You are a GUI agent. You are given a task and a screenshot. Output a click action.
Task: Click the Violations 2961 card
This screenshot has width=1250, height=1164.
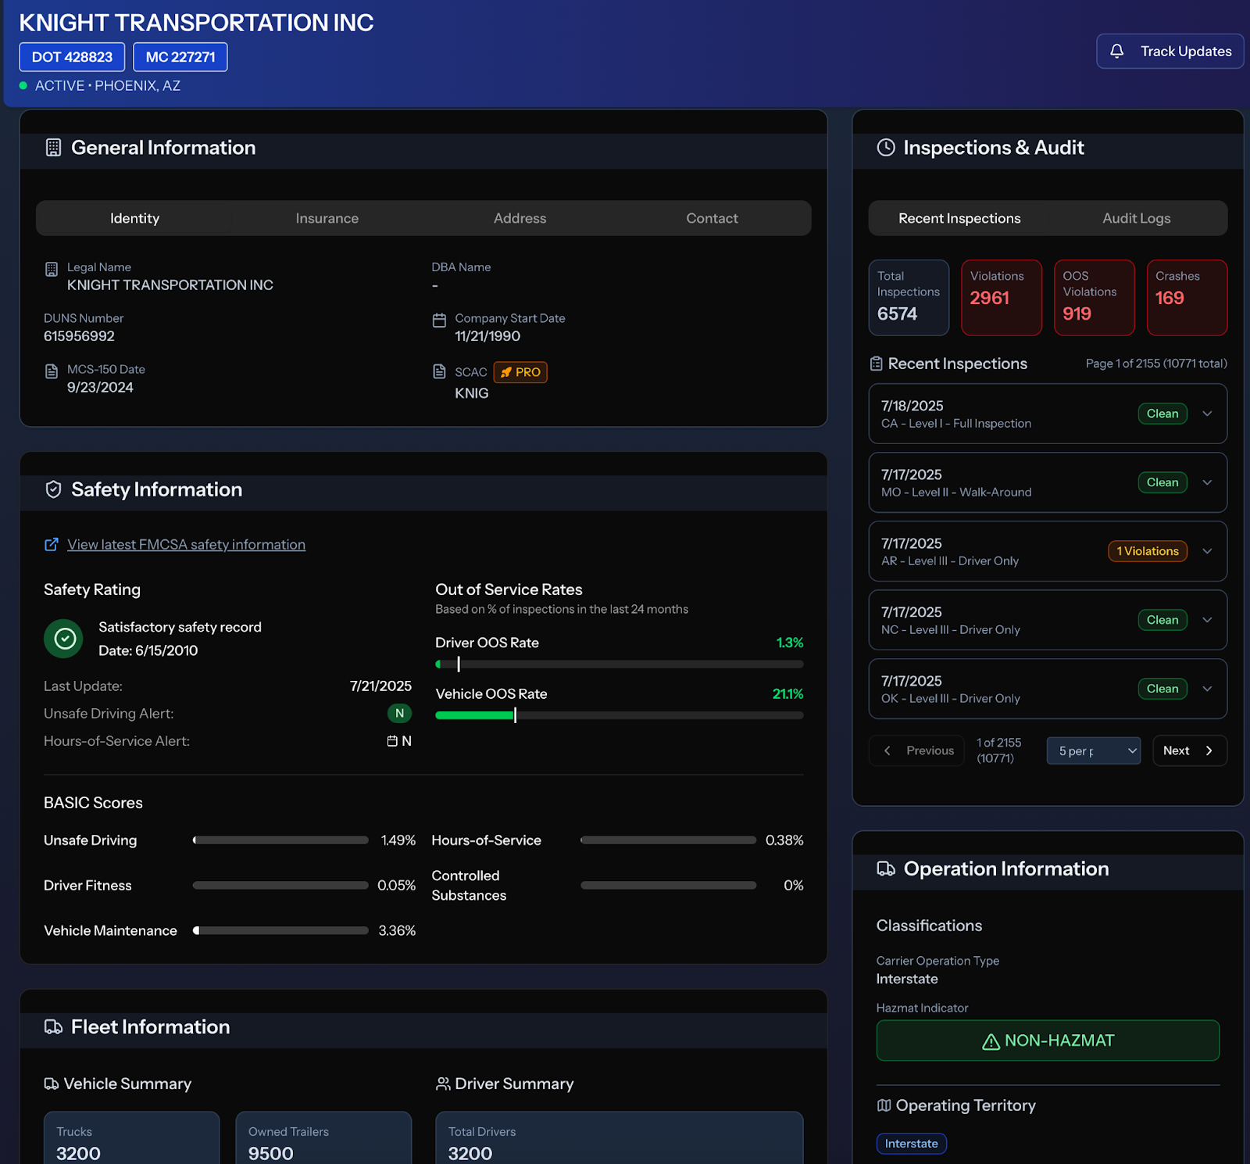[x=1002, y=298]
